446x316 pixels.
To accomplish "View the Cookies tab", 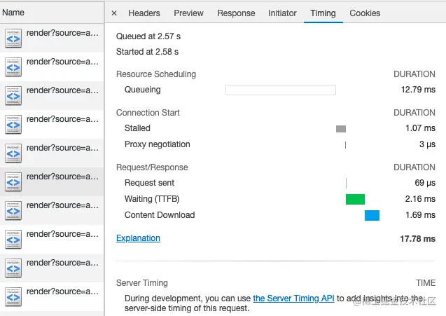I will point(365,13).
